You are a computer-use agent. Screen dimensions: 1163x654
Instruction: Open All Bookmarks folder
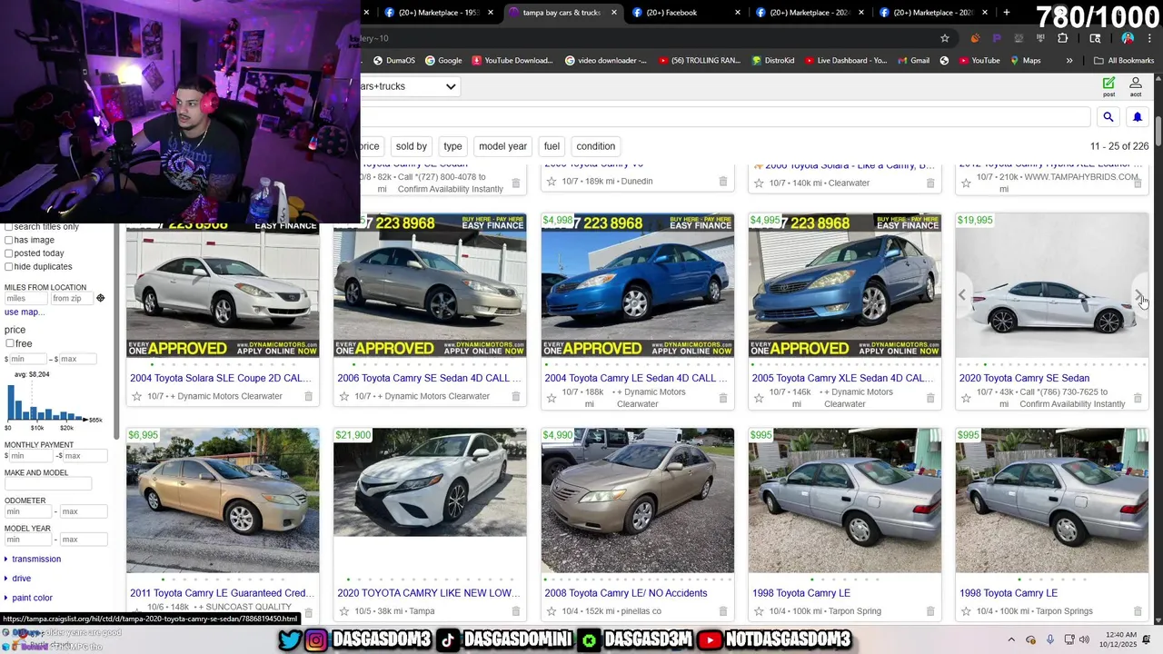(x=1124, y=61)
